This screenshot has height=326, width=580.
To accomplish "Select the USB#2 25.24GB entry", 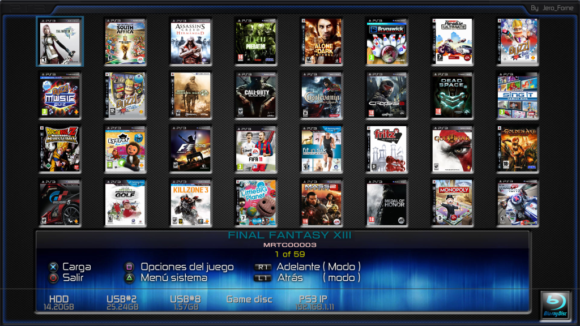I will point(122,303).
